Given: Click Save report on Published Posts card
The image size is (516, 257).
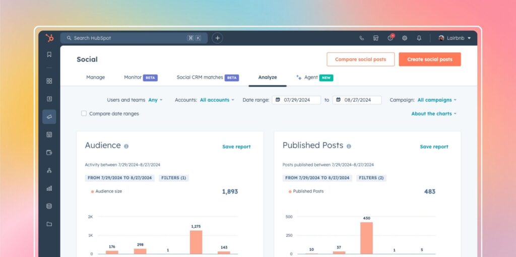Looking at the screenshot, I should [434, 147].
